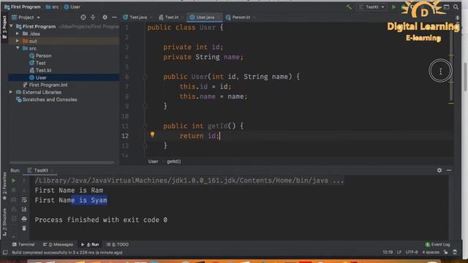Click the tool window quick-access icon
468x263 pixels.
point(5,253)
